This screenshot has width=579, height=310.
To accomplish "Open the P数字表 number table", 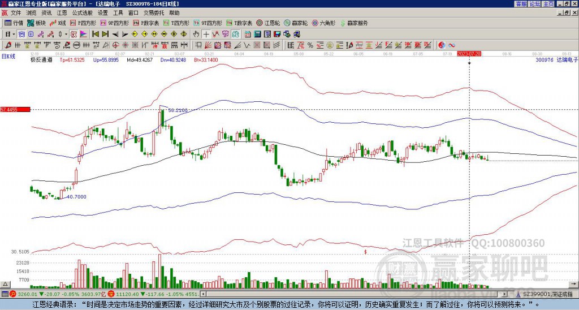I will [146, 23].
